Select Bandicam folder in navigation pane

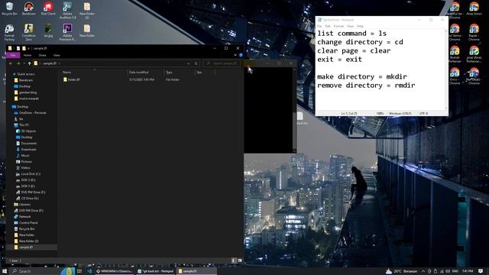point(26,80)
